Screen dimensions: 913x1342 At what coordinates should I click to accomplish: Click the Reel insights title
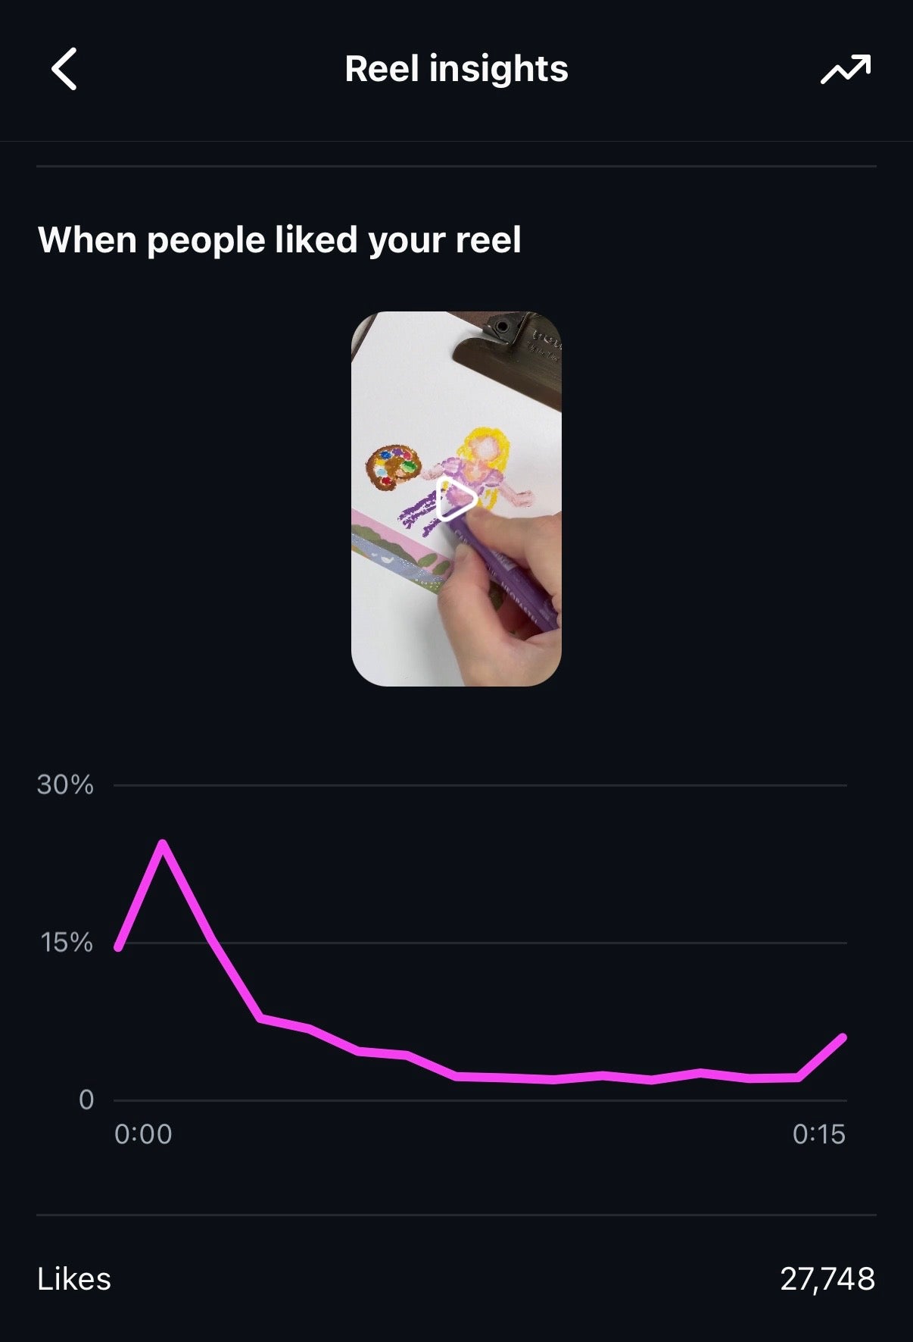pyautogui.click(x=456, y=69)
